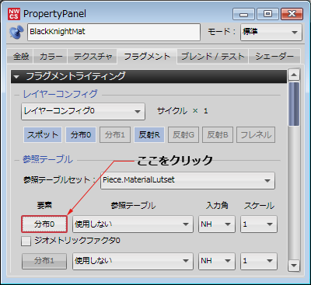Screen dimensions: 311x285
Task: Open the モード dropdown showing 標準
Action: click(271, 32)
